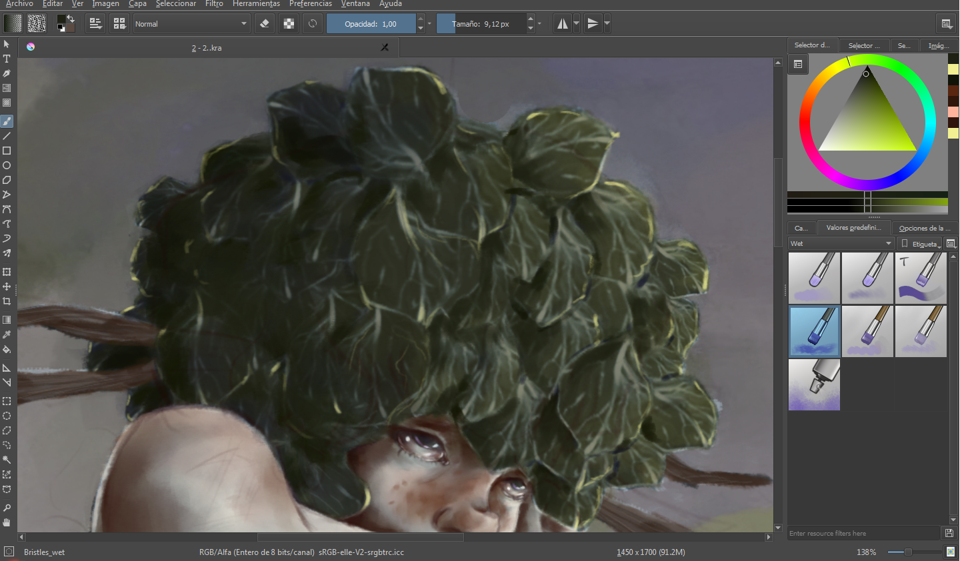Click the resource filter input field
The width and height of the screenshot is (960, 561).
pyautogui.click(x=864, y=533)
